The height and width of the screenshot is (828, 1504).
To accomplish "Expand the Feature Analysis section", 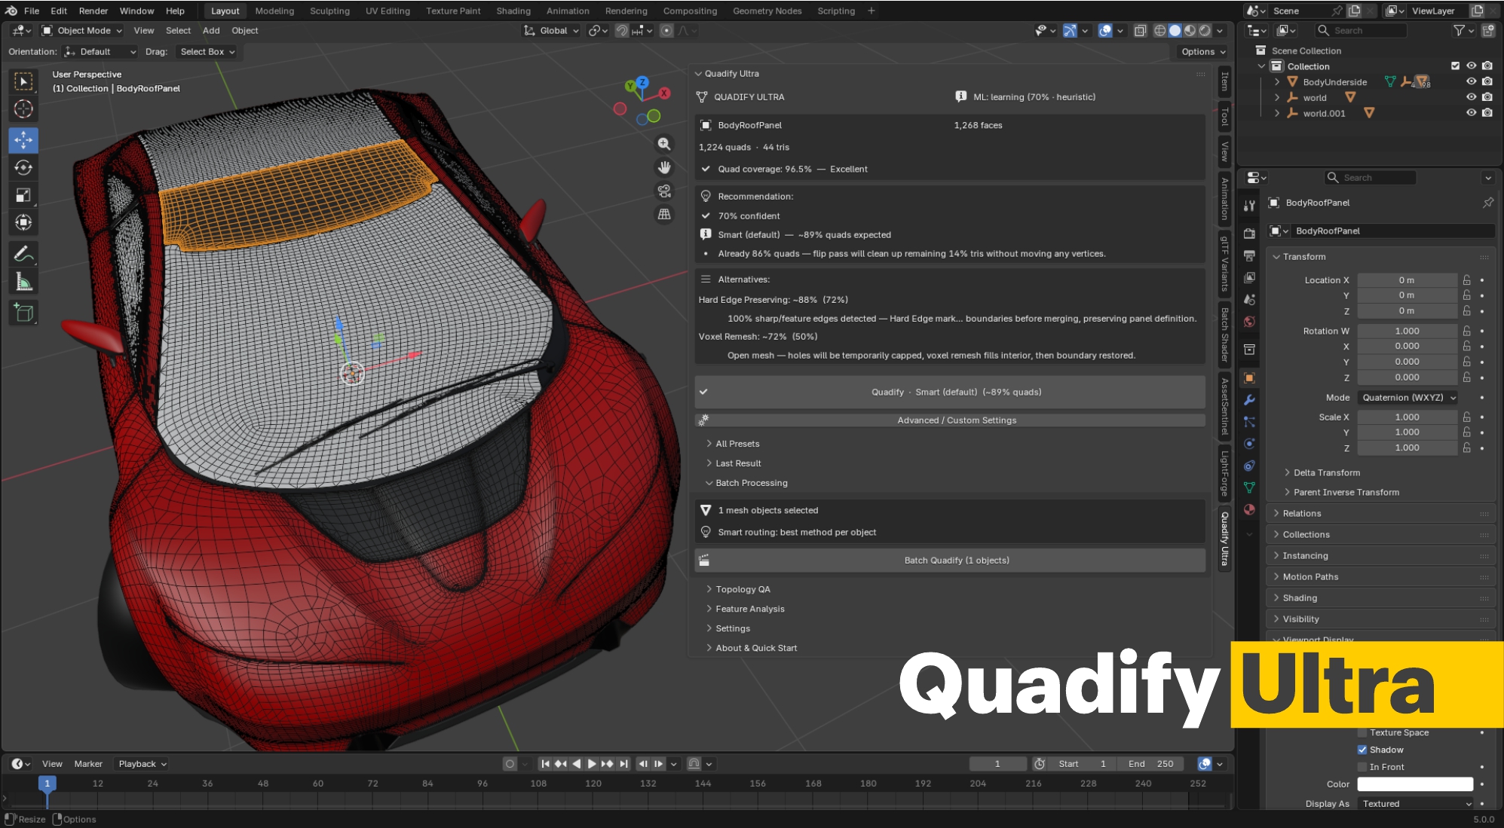I will 749,609.
